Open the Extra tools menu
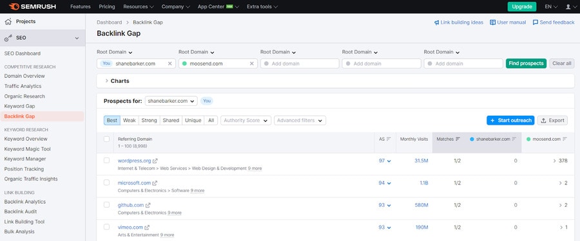Image resolution: width=580 pixels, height=241 pixels. 262,6
